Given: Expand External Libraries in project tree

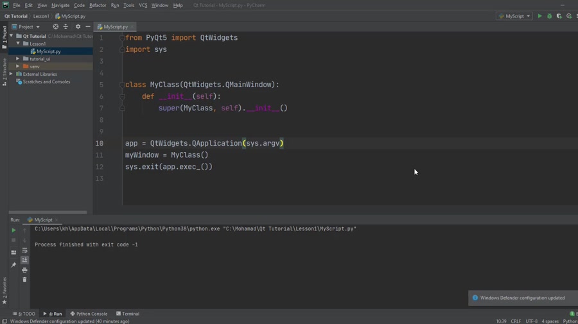Looking at the screenshot, I should click(11, 74).
